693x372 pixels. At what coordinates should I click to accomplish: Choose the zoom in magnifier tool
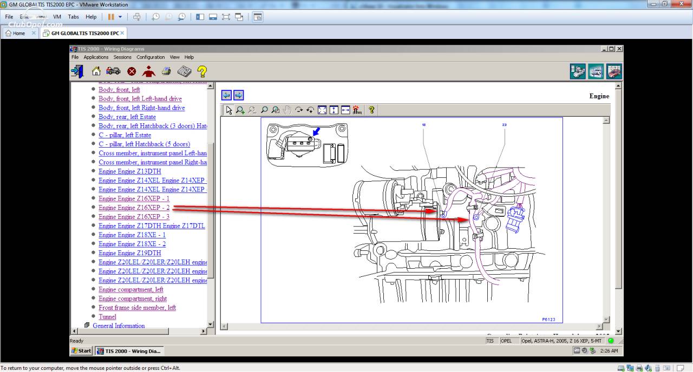(240, 110)
